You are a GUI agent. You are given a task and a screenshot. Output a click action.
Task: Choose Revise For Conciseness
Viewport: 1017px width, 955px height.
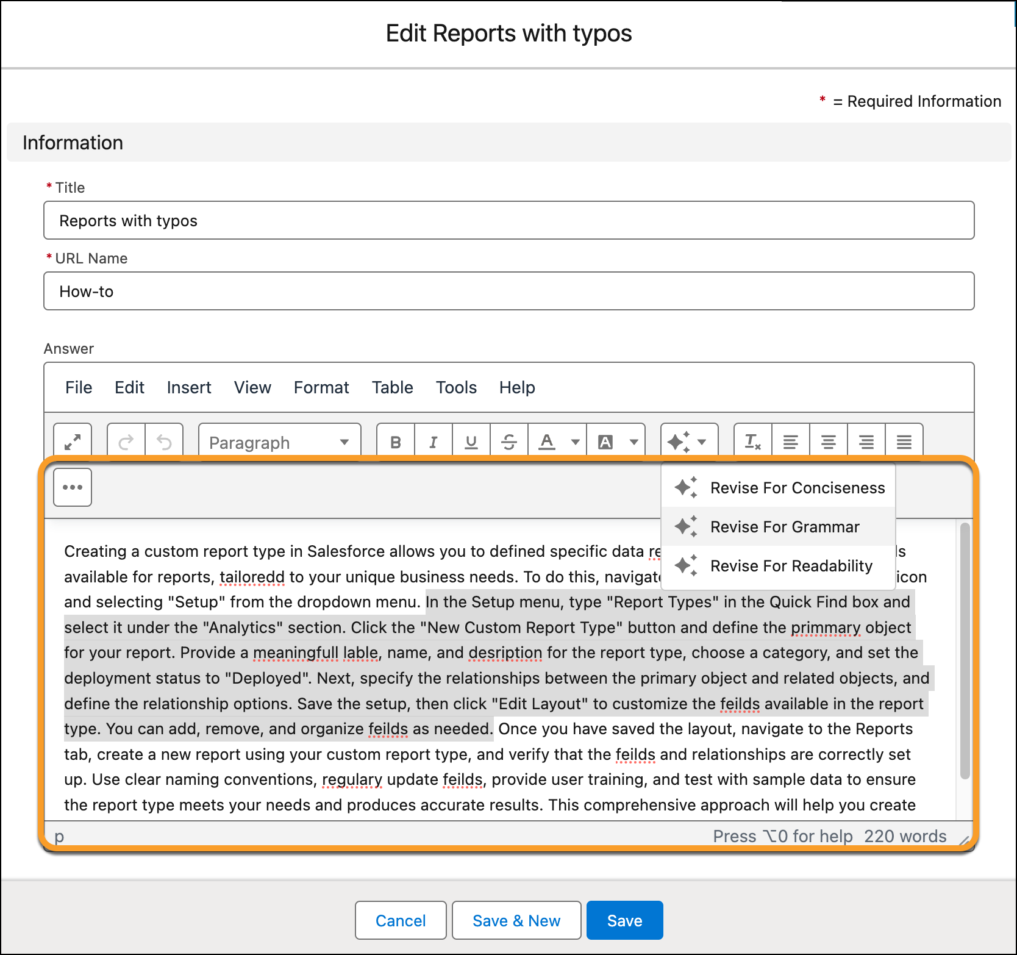[x=797, y=488]
